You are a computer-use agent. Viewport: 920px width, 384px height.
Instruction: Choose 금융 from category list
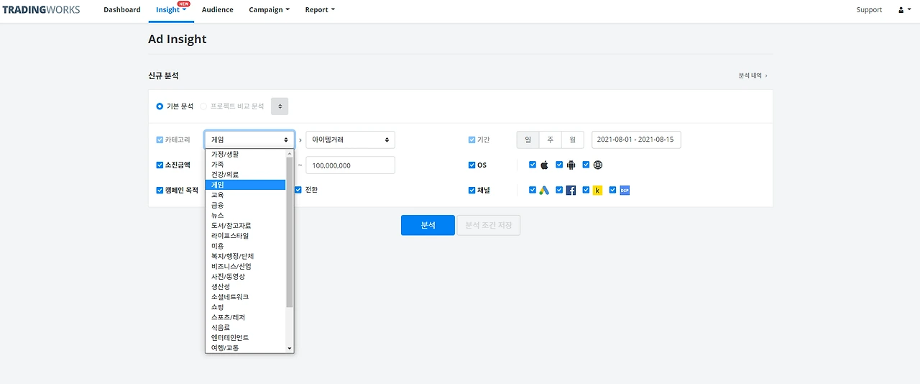246,205
